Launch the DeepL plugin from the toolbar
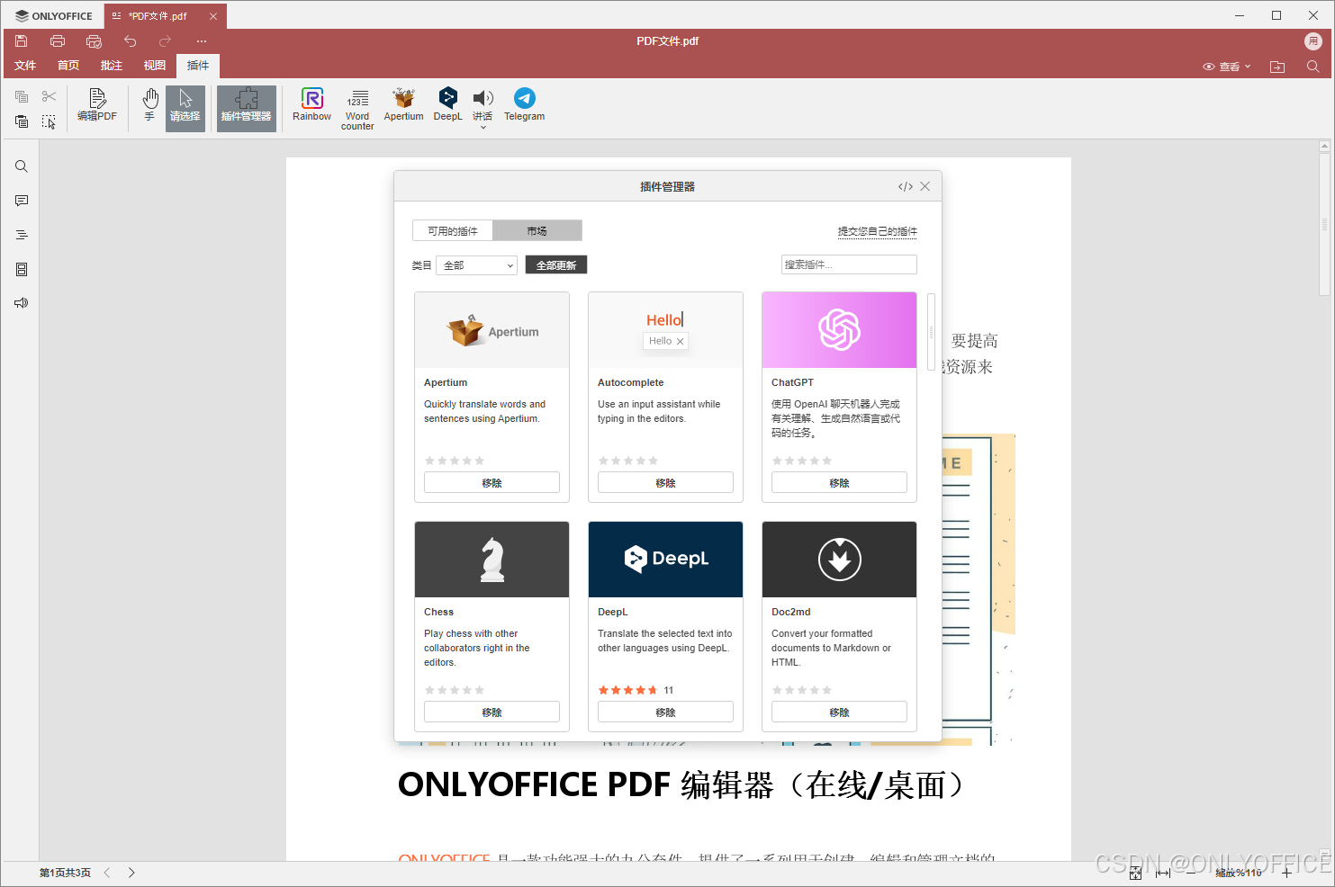 coord(447,105)
